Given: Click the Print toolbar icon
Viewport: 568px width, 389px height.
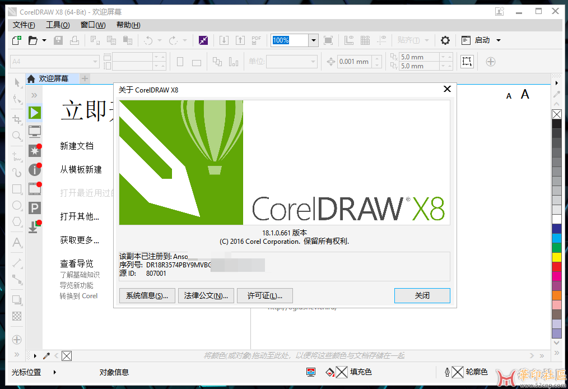Looking at the screenshot, I should 75,40.
